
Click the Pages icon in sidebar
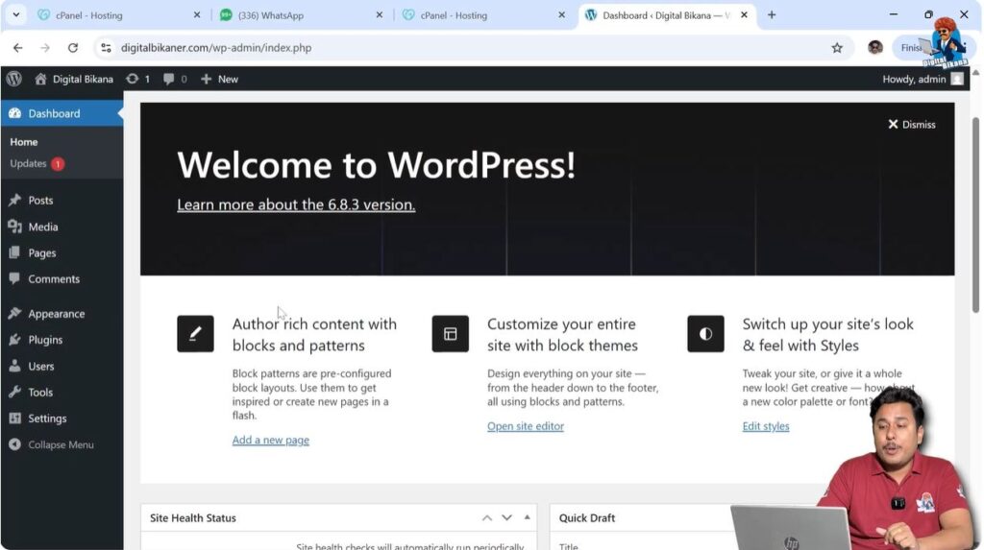coord(14,252)
